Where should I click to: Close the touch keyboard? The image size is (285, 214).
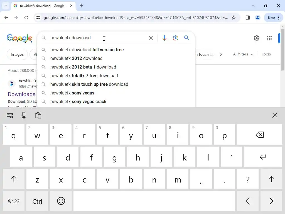(275, 115)
